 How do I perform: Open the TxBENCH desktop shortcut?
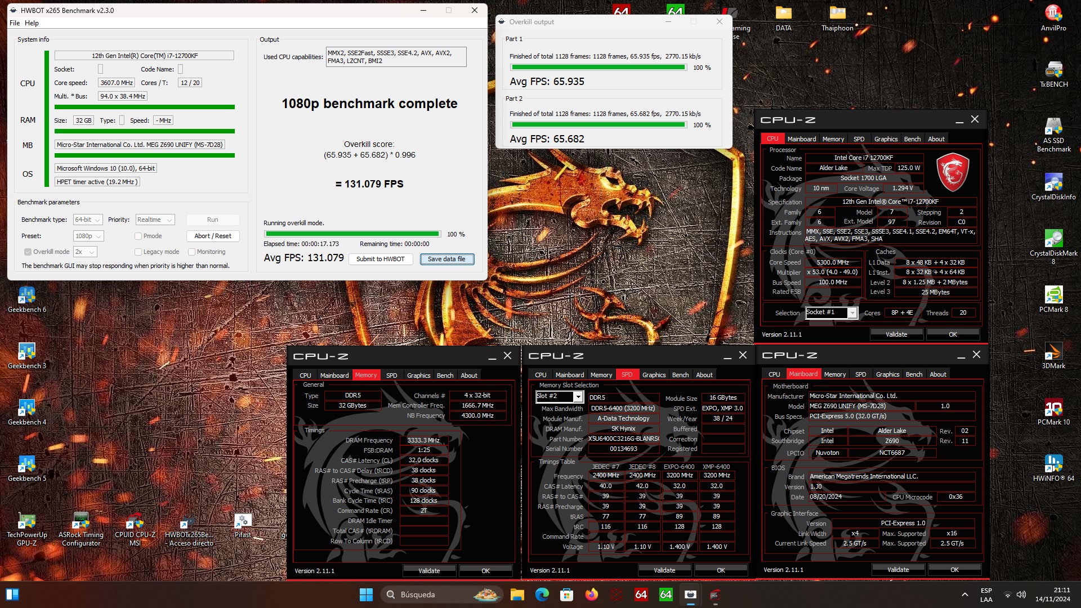[1053, 74]
